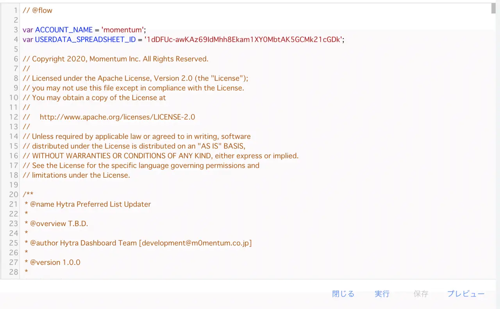Click the '@name Hytra Preferred List Updater' line
500x309 pixels.
[90, 204]
